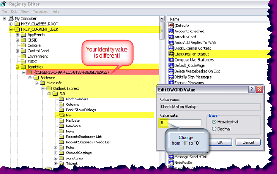This screenshot has height=174, width=277.
Task: Select the Delete Wastebasket On Exit value
Action: [x=197, y=71]
